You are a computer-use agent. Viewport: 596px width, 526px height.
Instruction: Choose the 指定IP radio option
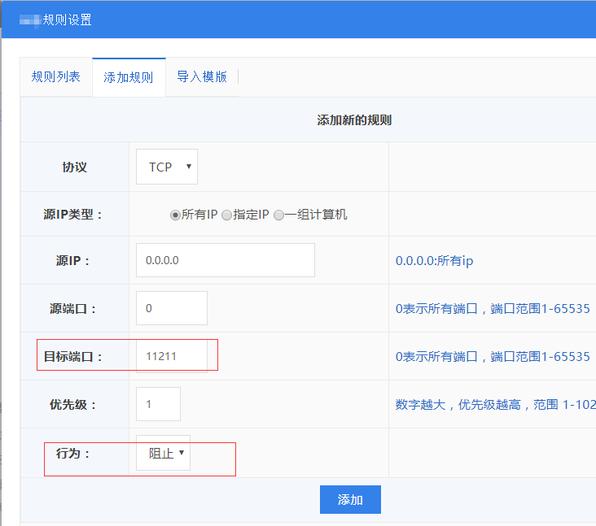[x=226, y=215]
